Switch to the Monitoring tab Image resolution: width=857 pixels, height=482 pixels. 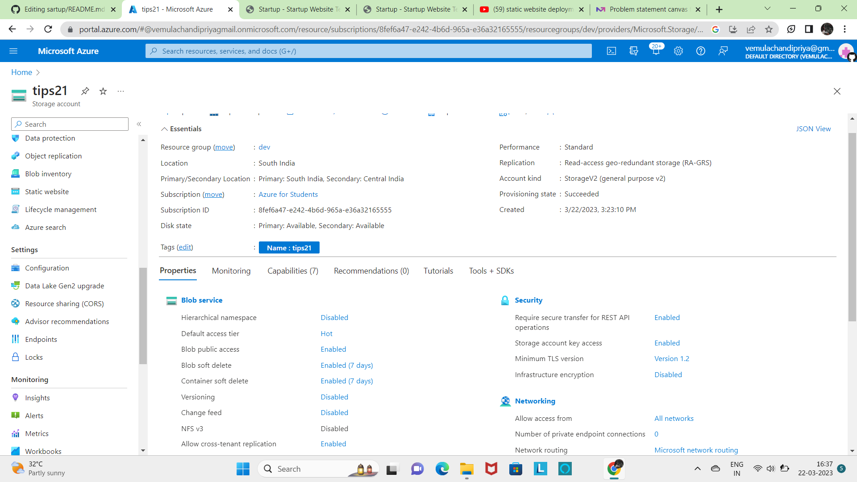click(x=231, y=271)
